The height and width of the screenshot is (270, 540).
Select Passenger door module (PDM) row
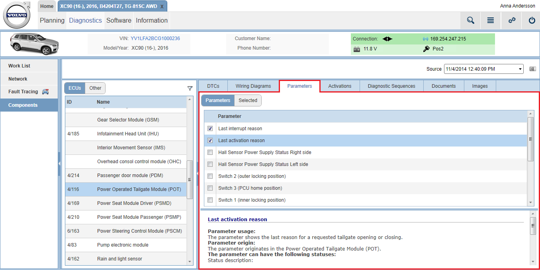tap(126, 175)
